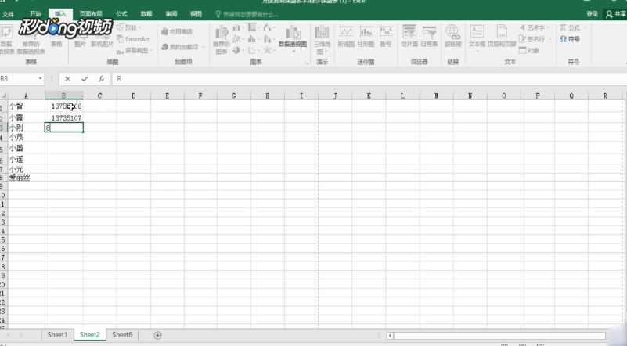Open Insert Function (fx) dialog

pos(101,79)
